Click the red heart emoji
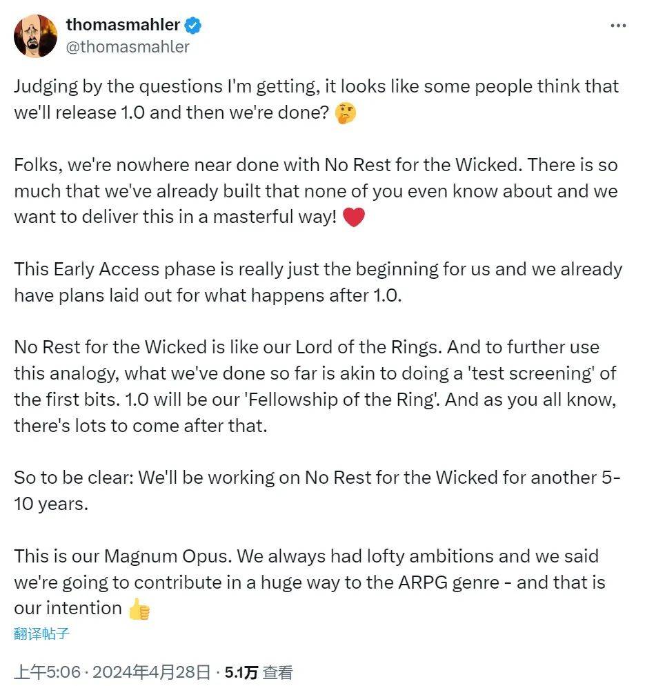The width and height of the screenshot is (645, 686). (x=353, y=217)
